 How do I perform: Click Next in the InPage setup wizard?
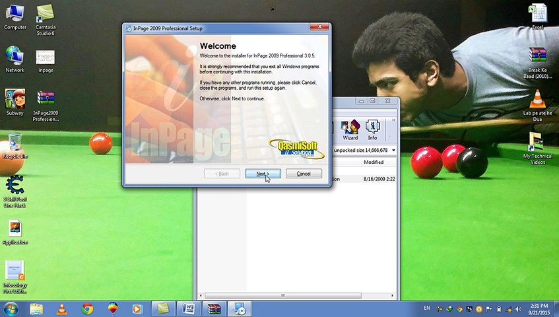[x=263, y=174]
